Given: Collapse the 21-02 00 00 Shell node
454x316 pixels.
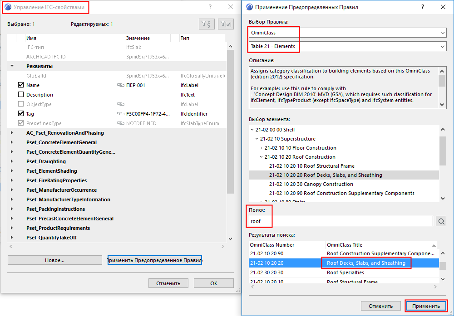Looking at the screenshot, I should 252,130.
